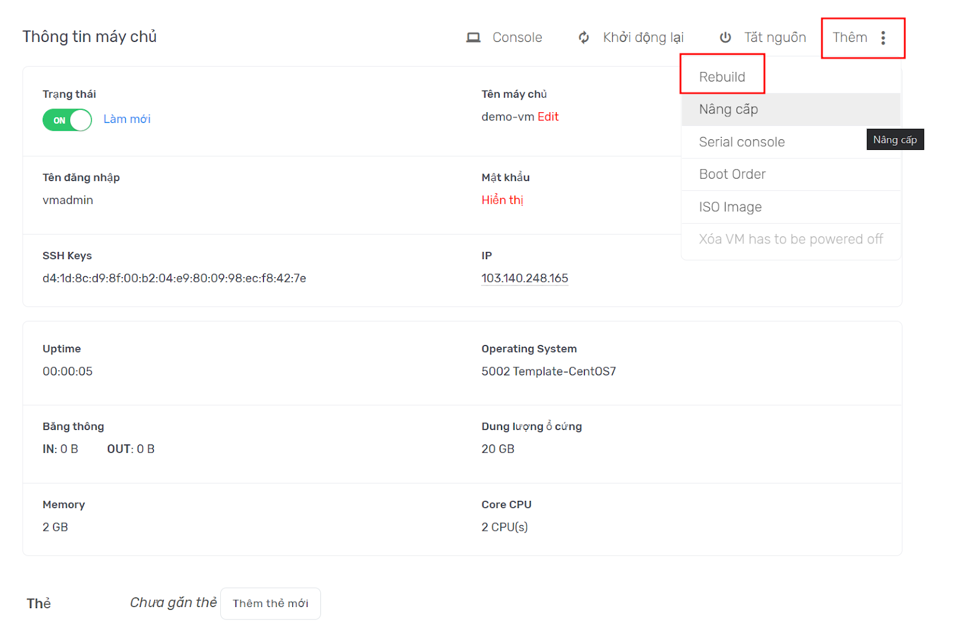Click the Console button label
The height and width of the screenshot is (637, 960).
pyautogui.click(x=517, y=38)
